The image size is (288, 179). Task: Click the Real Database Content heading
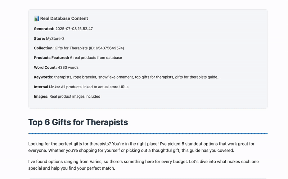tap(64, 18)
